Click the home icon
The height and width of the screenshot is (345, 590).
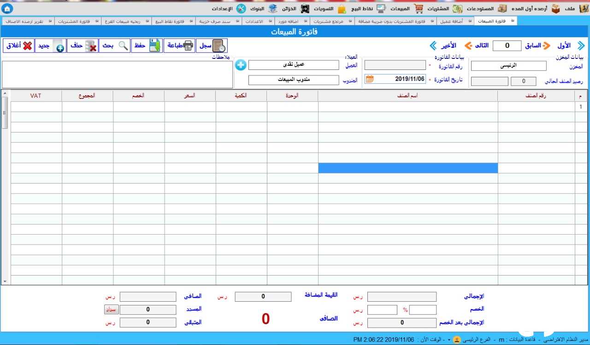point(8,9)
